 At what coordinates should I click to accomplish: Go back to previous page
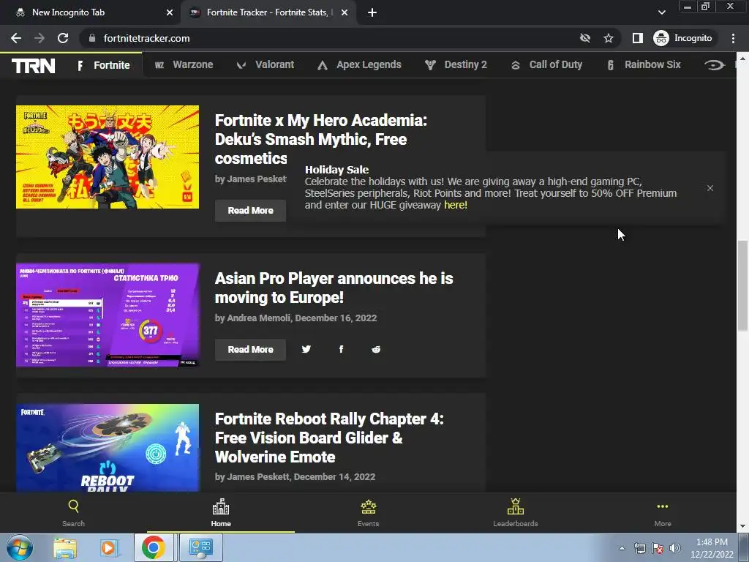[16, 38]
